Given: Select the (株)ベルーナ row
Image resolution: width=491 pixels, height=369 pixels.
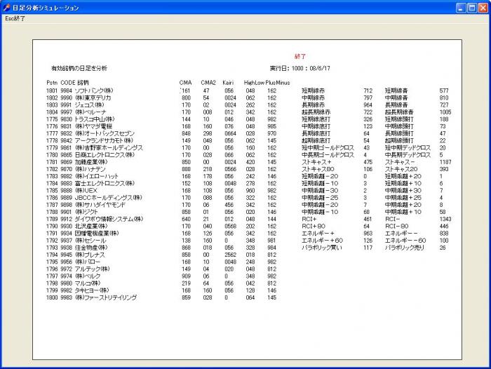Looking at the screenshot, I should pyautogui.click(x=161, y=112).
